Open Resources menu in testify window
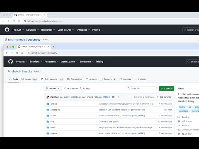This screenshot has height=149, width=199. coord(51,62)
